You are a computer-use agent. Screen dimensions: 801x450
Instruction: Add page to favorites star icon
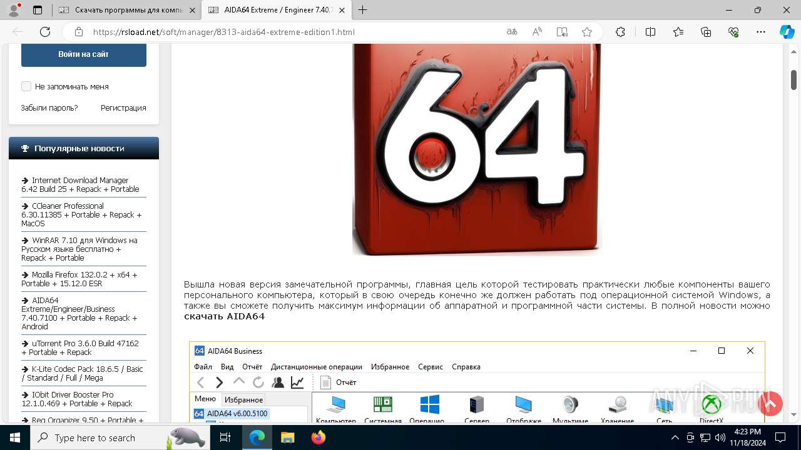click(x=587, y=32)
